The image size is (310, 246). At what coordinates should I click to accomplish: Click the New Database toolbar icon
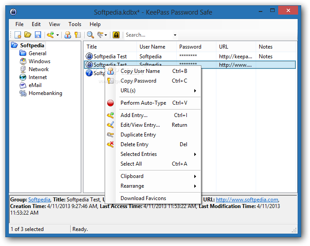click(x=18, y=35)
